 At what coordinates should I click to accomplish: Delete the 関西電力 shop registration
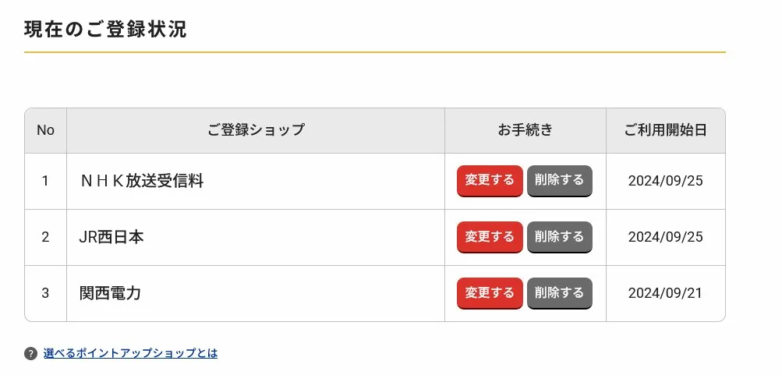click(559, 292)
